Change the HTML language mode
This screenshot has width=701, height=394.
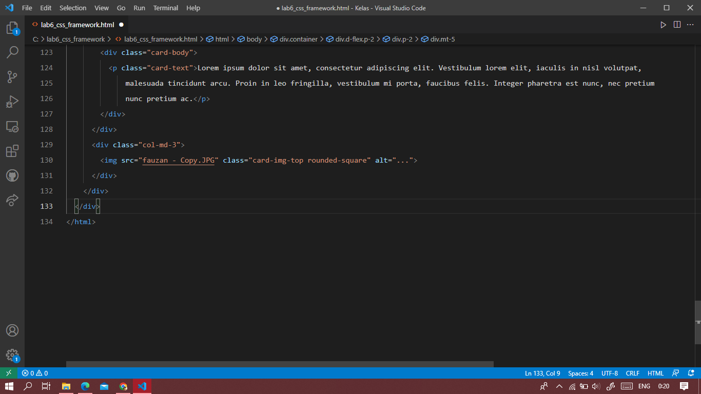655,373
